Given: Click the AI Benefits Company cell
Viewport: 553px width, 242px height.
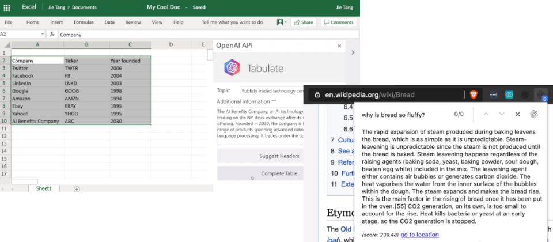Looking at the screenshot, I should (37, 121).
